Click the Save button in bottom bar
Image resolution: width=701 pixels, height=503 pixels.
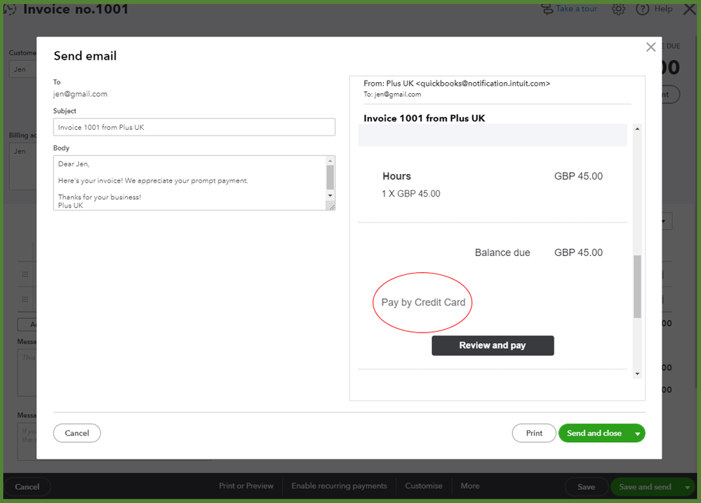point(586,486)
